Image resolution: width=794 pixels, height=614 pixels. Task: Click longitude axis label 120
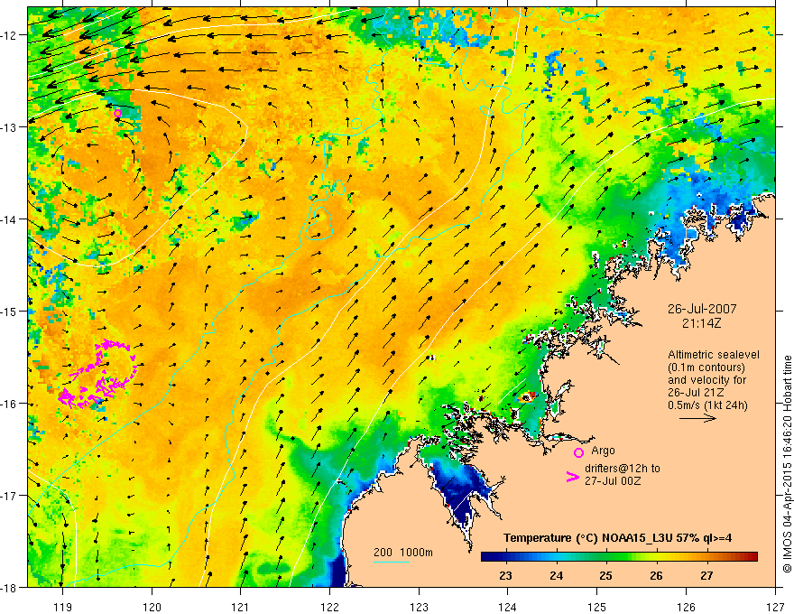(x=152, y=607)
